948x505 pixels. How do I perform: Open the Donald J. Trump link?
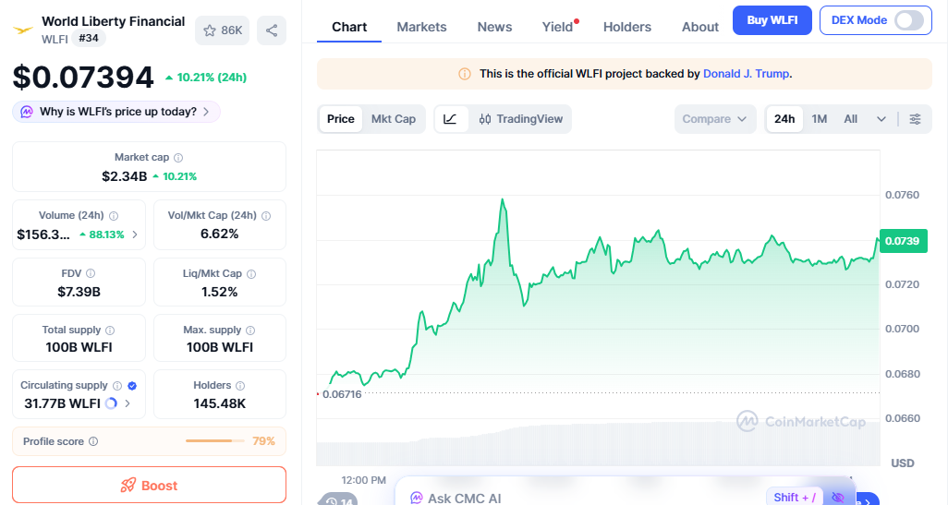click(x=746, y=74)
